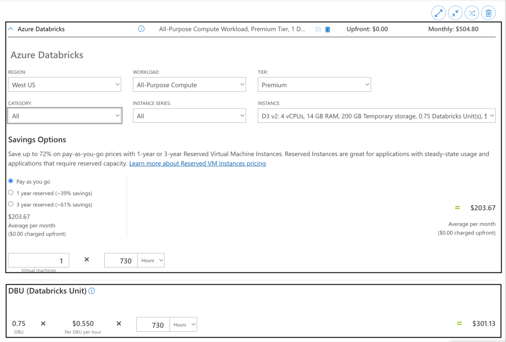Image resolution: width=506 pixels, height=342 pixels.
Task: Click the clone icon in Azure Databricks row
Action: click(x=318, y=30)
